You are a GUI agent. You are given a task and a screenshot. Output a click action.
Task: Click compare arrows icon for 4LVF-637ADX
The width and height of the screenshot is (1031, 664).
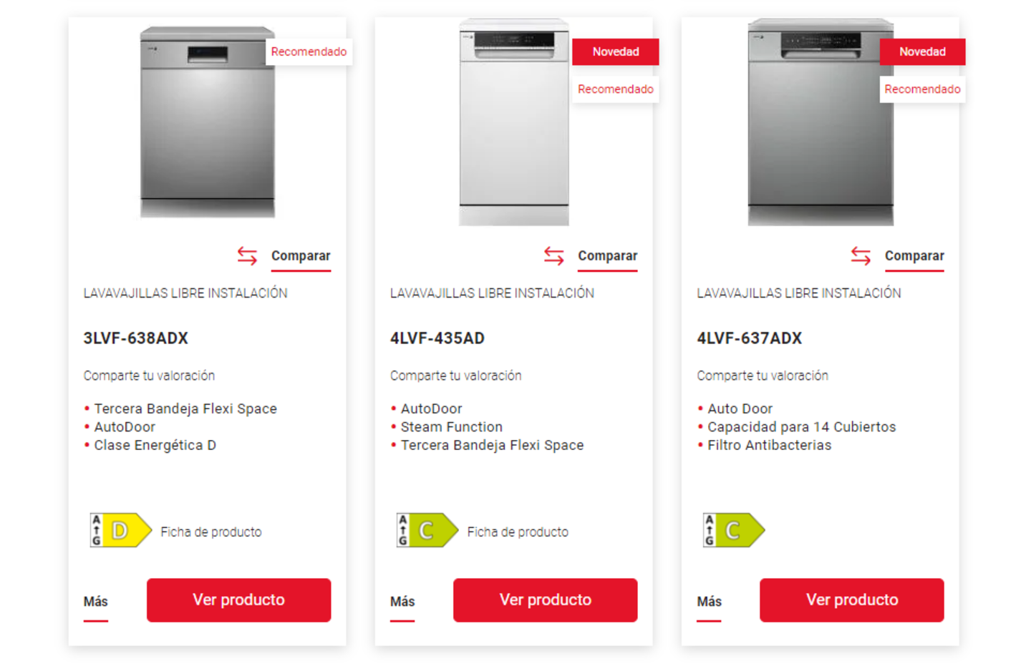click(861, 256)
